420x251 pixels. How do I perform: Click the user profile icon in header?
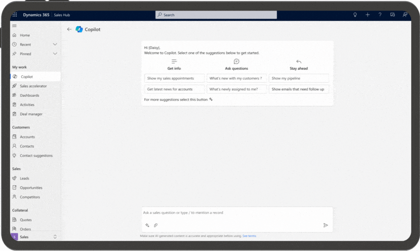[x=405, y=15]
